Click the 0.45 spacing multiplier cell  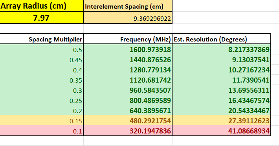tap(42, 60)
